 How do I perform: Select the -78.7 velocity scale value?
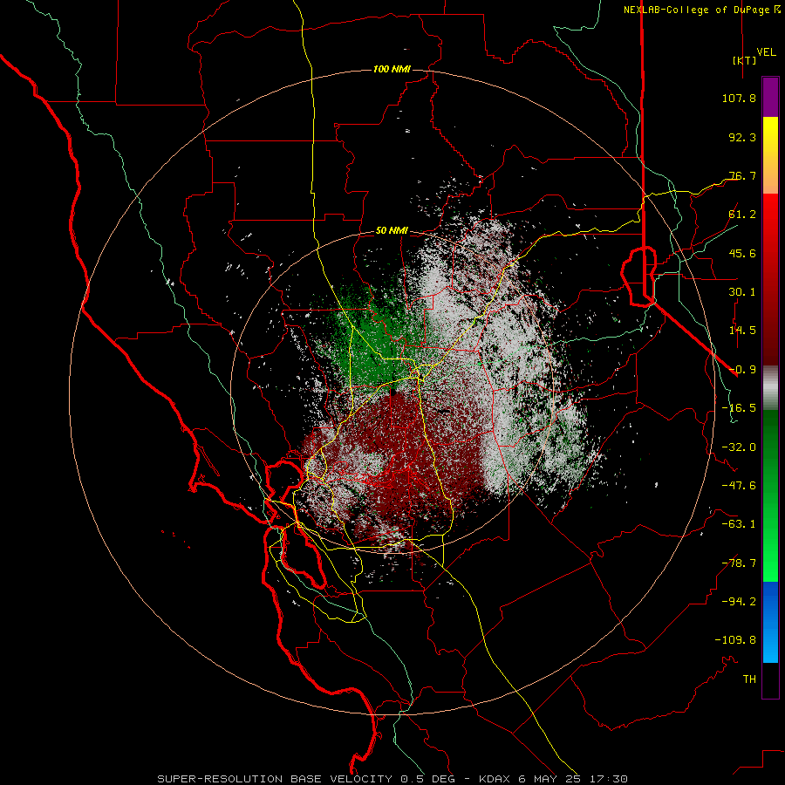tap(739, 563)
